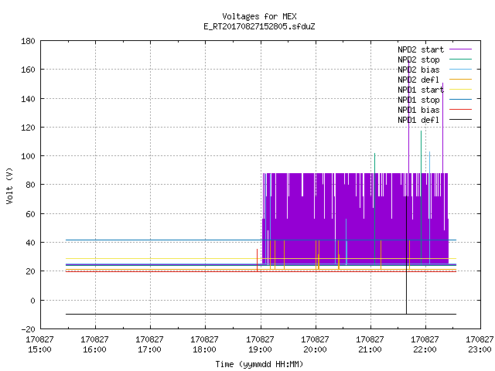The height and width of the screenshot is (371, 495).
Task: Click the 140 y-axis tick label
Action: tap(28, 99)
